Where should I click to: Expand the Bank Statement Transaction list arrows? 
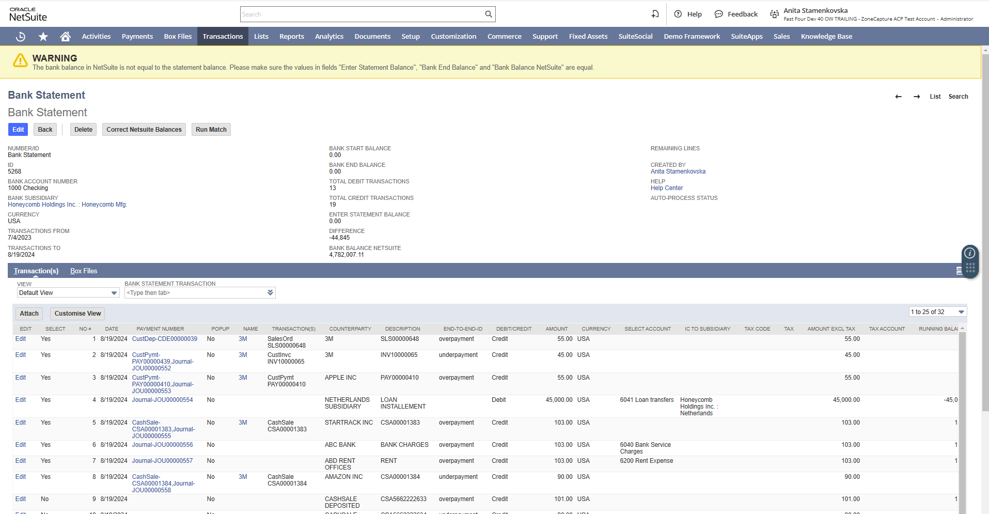pyautogui.click(x=270, y=293)
